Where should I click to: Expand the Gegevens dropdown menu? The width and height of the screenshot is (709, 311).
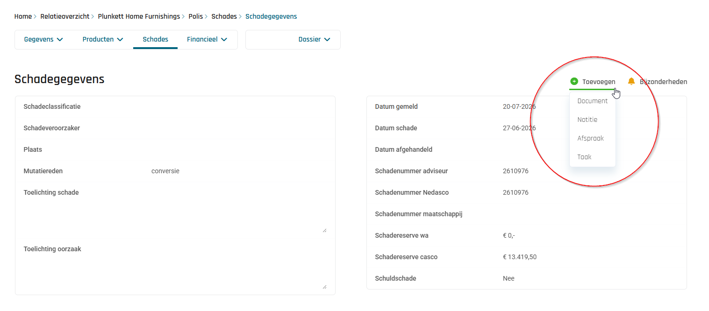[x=43, y=39]
